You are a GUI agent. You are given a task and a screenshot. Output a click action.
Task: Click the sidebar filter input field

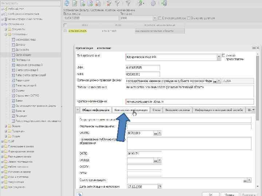(x=31, y=3)
